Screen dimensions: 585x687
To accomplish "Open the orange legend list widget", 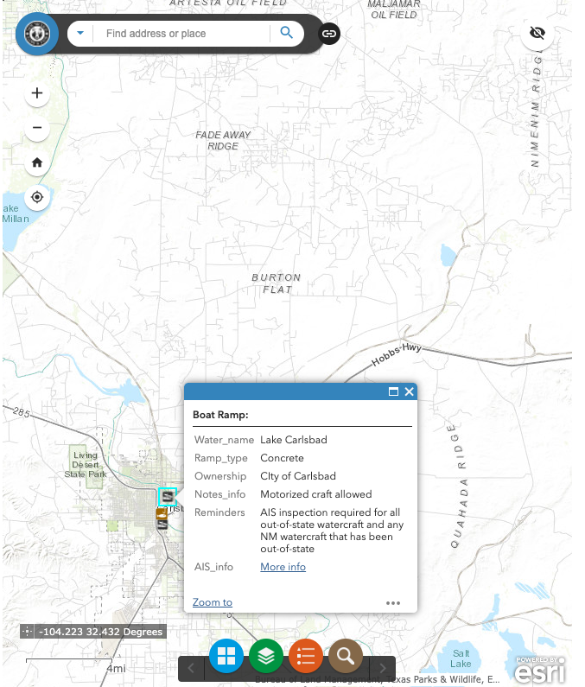I will pos(305,656).
